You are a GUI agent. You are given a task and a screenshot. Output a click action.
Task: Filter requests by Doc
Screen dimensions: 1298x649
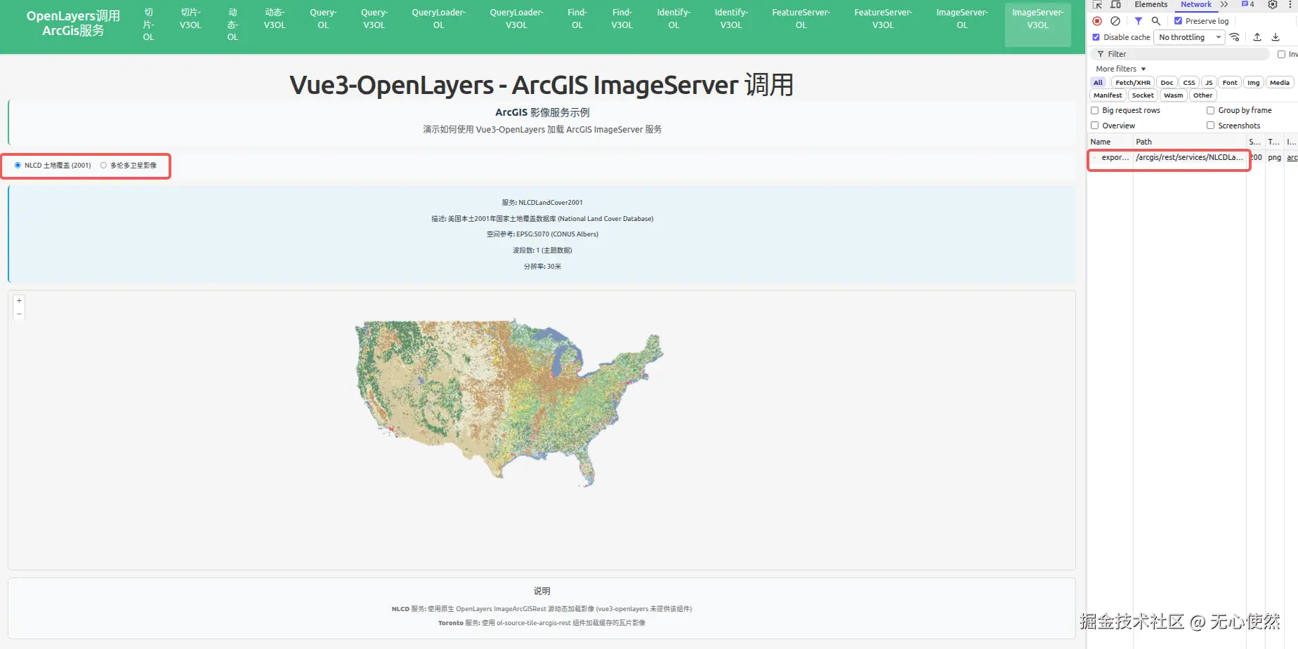[1167, 83]
